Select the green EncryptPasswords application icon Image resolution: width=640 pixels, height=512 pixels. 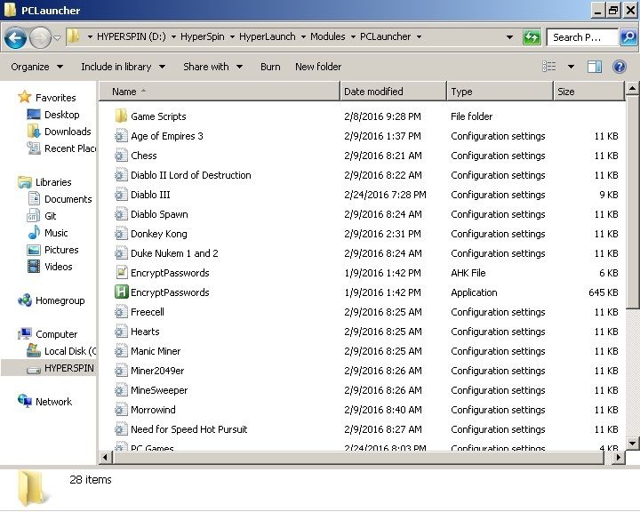[x=121, y=292]
